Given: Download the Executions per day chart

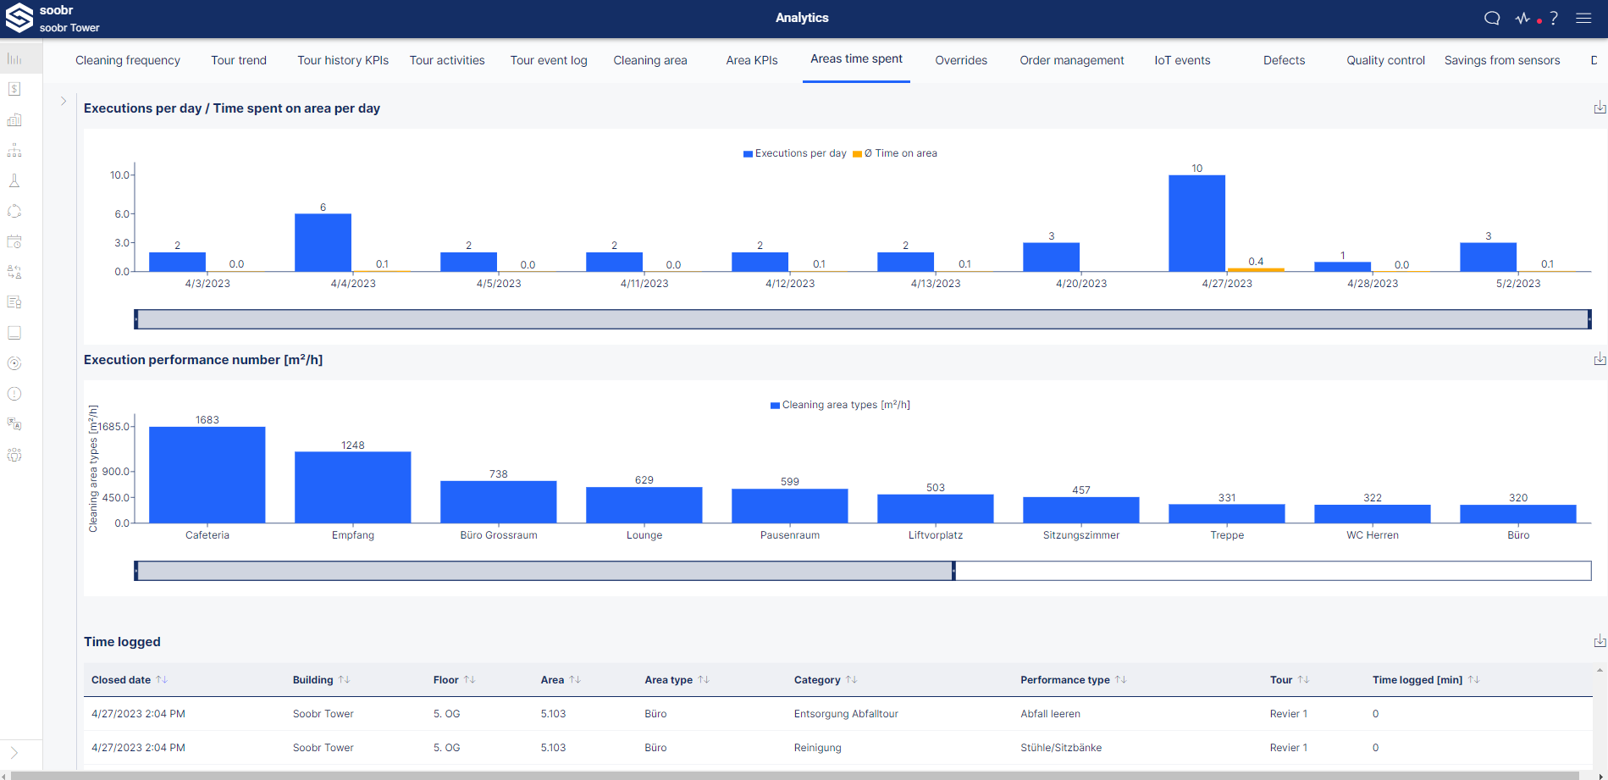Looking at the screenshot, I should 1600,108.
